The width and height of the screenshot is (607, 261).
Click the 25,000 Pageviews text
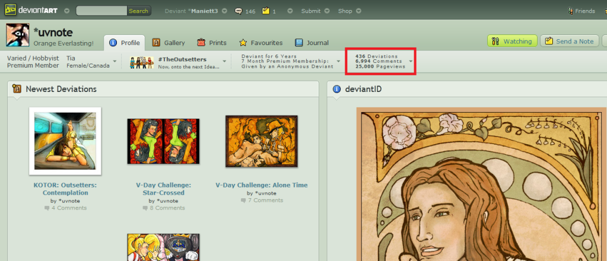point(380,66)
